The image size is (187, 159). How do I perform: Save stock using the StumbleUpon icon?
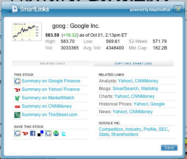56,133
